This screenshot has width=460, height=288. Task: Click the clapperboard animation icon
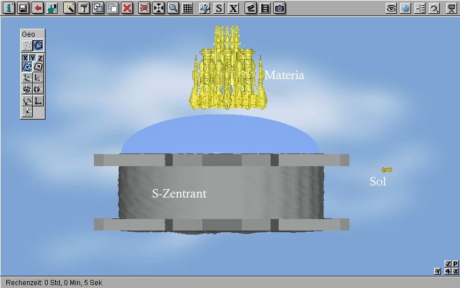(x=250, y=8)
